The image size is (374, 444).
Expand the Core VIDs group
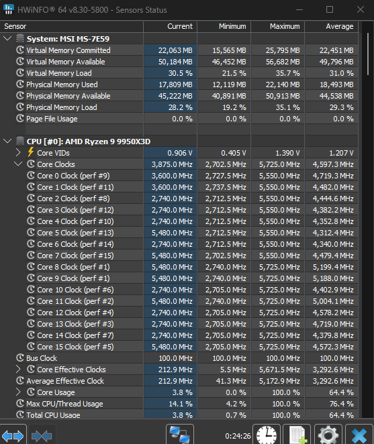pyautogui.click(x=18, y=153)
